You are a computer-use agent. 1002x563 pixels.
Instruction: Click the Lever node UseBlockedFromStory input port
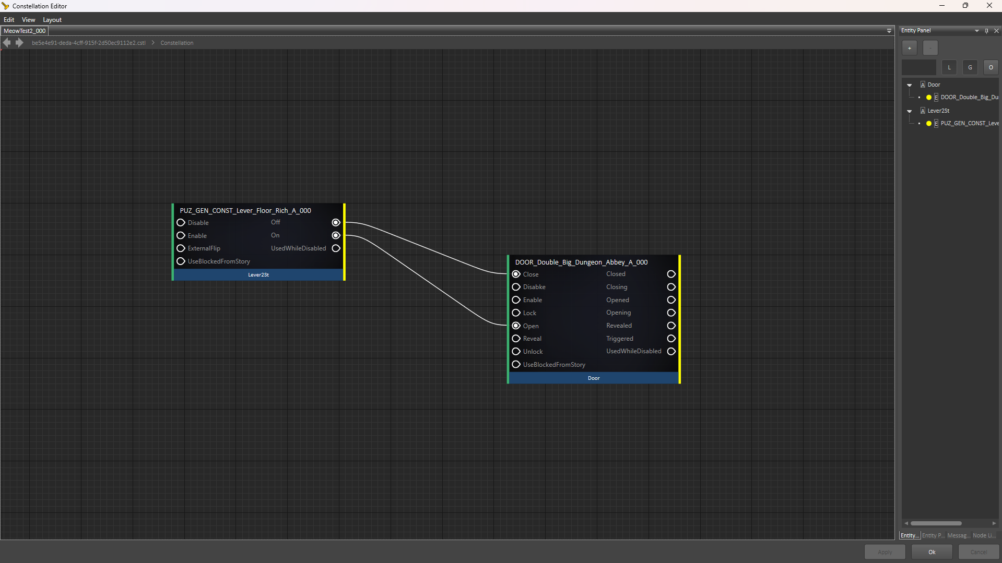(181, 261)
